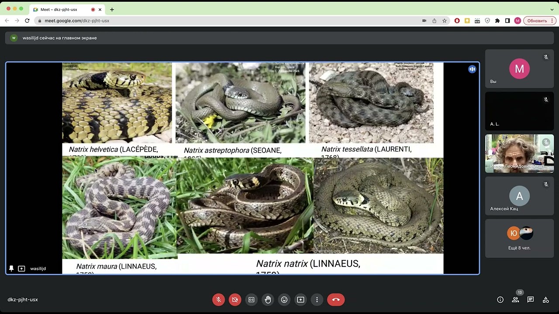Select Игорь Леонидович video tile

click(x=519, y=154)
